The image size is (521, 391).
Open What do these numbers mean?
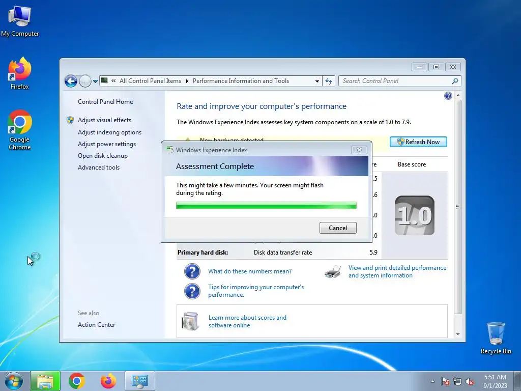[x=250, y=271]
